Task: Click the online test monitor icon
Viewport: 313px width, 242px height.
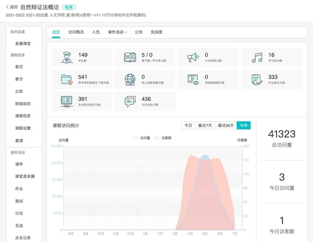Action: pos(67,101)
